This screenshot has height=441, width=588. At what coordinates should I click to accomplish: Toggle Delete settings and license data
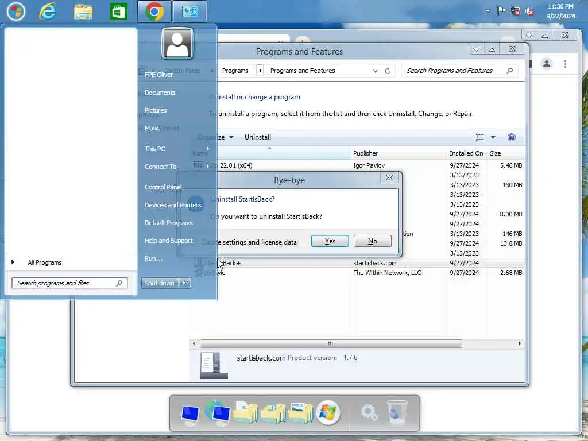click(x=249, y=242)
